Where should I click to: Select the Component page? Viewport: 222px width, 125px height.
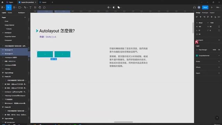point(8,40)
